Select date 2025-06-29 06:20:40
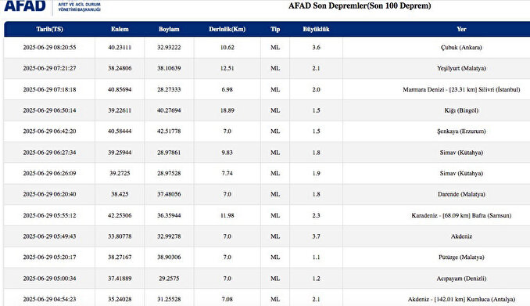Image resolution: width=530 pixels, height=306 pixels. [50, 194]
